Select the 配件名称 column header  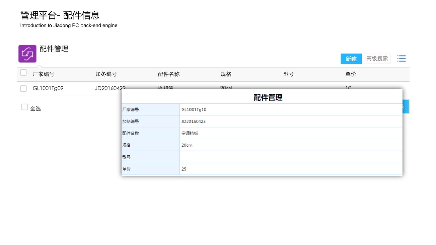coord(169,74)
